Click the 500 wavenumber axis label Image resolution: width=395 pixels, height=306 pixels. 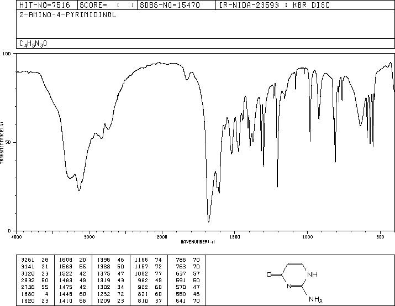(381, 237)
